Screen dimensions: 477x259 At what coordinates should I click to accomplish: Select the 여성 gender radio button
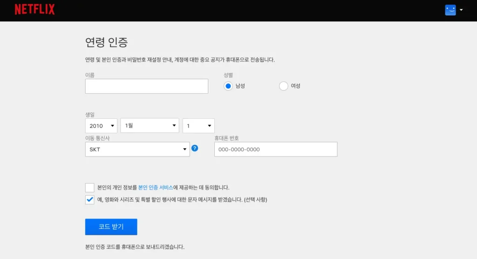pos(284,86)
